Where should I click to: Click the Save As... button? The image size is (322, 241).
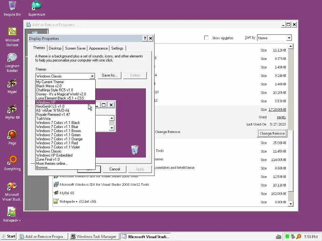(x=109, y=75)
